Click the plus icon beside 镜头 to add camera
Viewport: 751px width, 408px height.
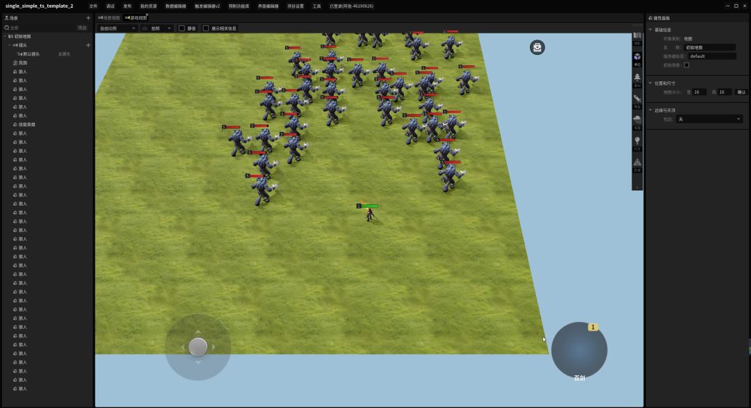coord(88,45)
